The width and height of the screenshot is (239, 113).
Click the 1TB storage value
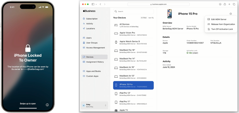pos(164,53)
